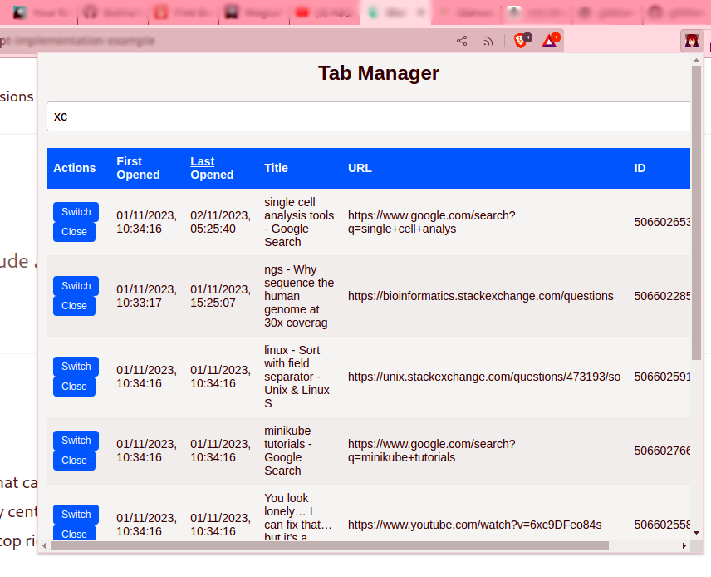Screen dimensions: 711x577
Task: Click the URL column header
Action: tap(360, 168)
